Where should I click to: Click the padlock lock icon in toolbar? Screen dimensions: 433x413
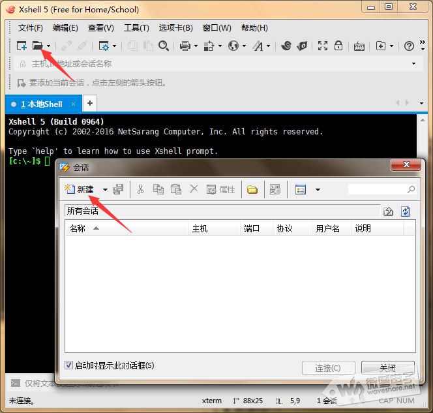(x=338, y=46)
